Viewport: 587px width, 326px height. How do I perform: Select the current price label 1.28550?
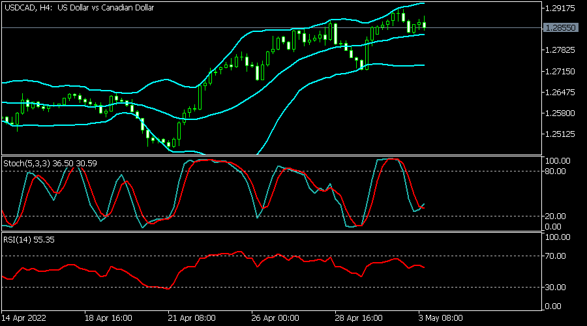pyautogui.click(x=560, y=27)
